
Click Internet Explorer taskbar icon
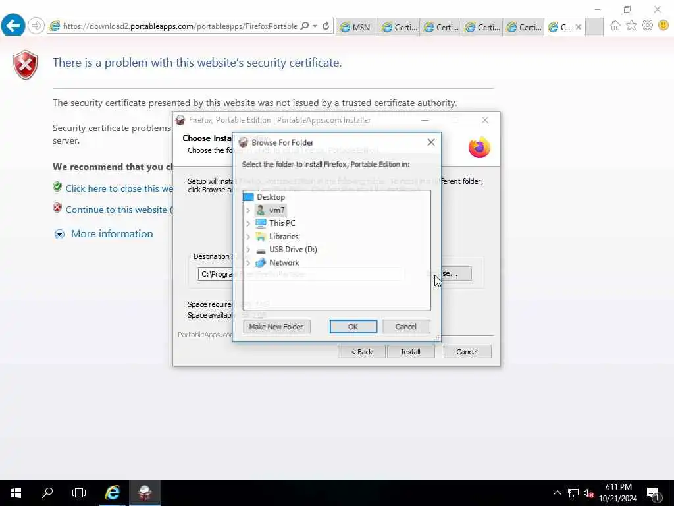pyautogui.click(x=113, y=493)
